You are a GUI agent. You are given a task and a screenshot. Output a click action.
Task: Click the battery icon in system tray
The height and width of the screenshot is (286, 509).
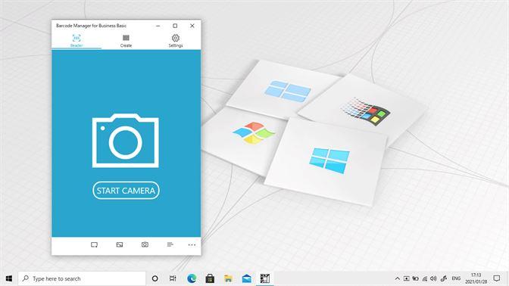416,278
